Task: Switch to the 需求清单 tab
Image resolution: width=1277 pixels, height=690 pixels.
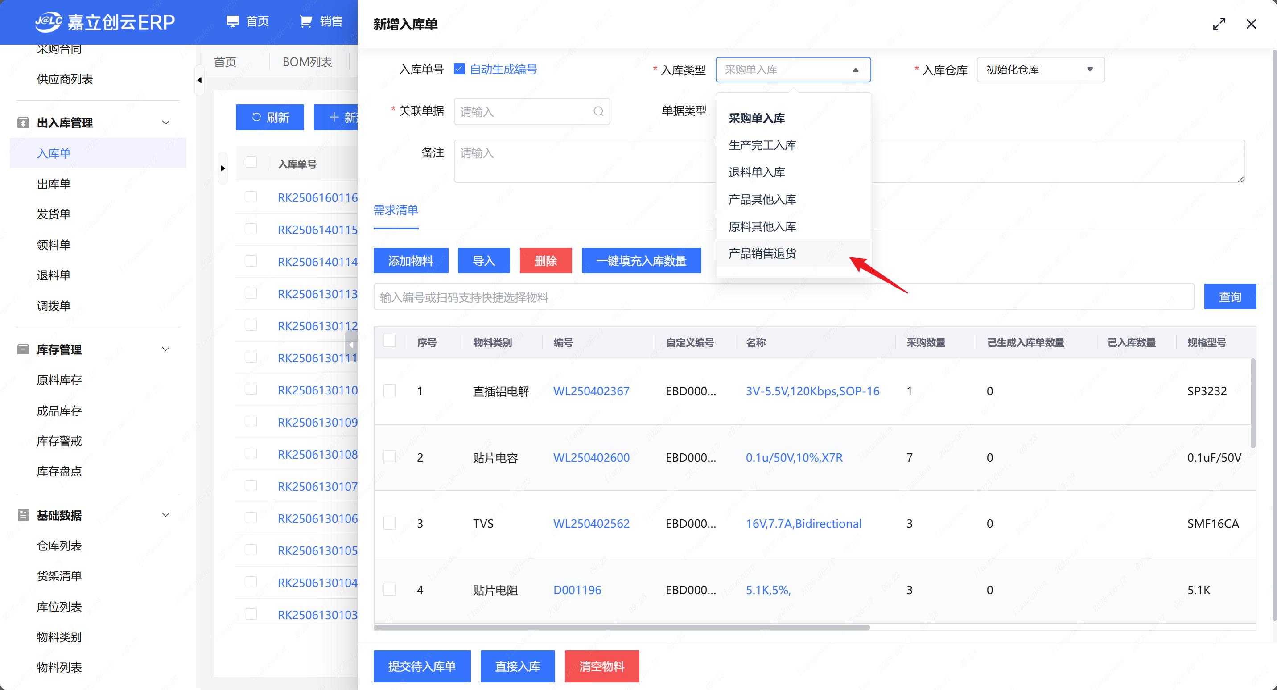Action: [395, 210]
